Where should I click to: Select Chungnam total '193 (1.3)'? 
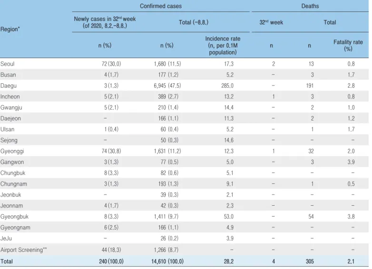point(168,184)
